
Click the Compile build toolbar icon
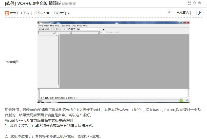click(x=106, y=32)
